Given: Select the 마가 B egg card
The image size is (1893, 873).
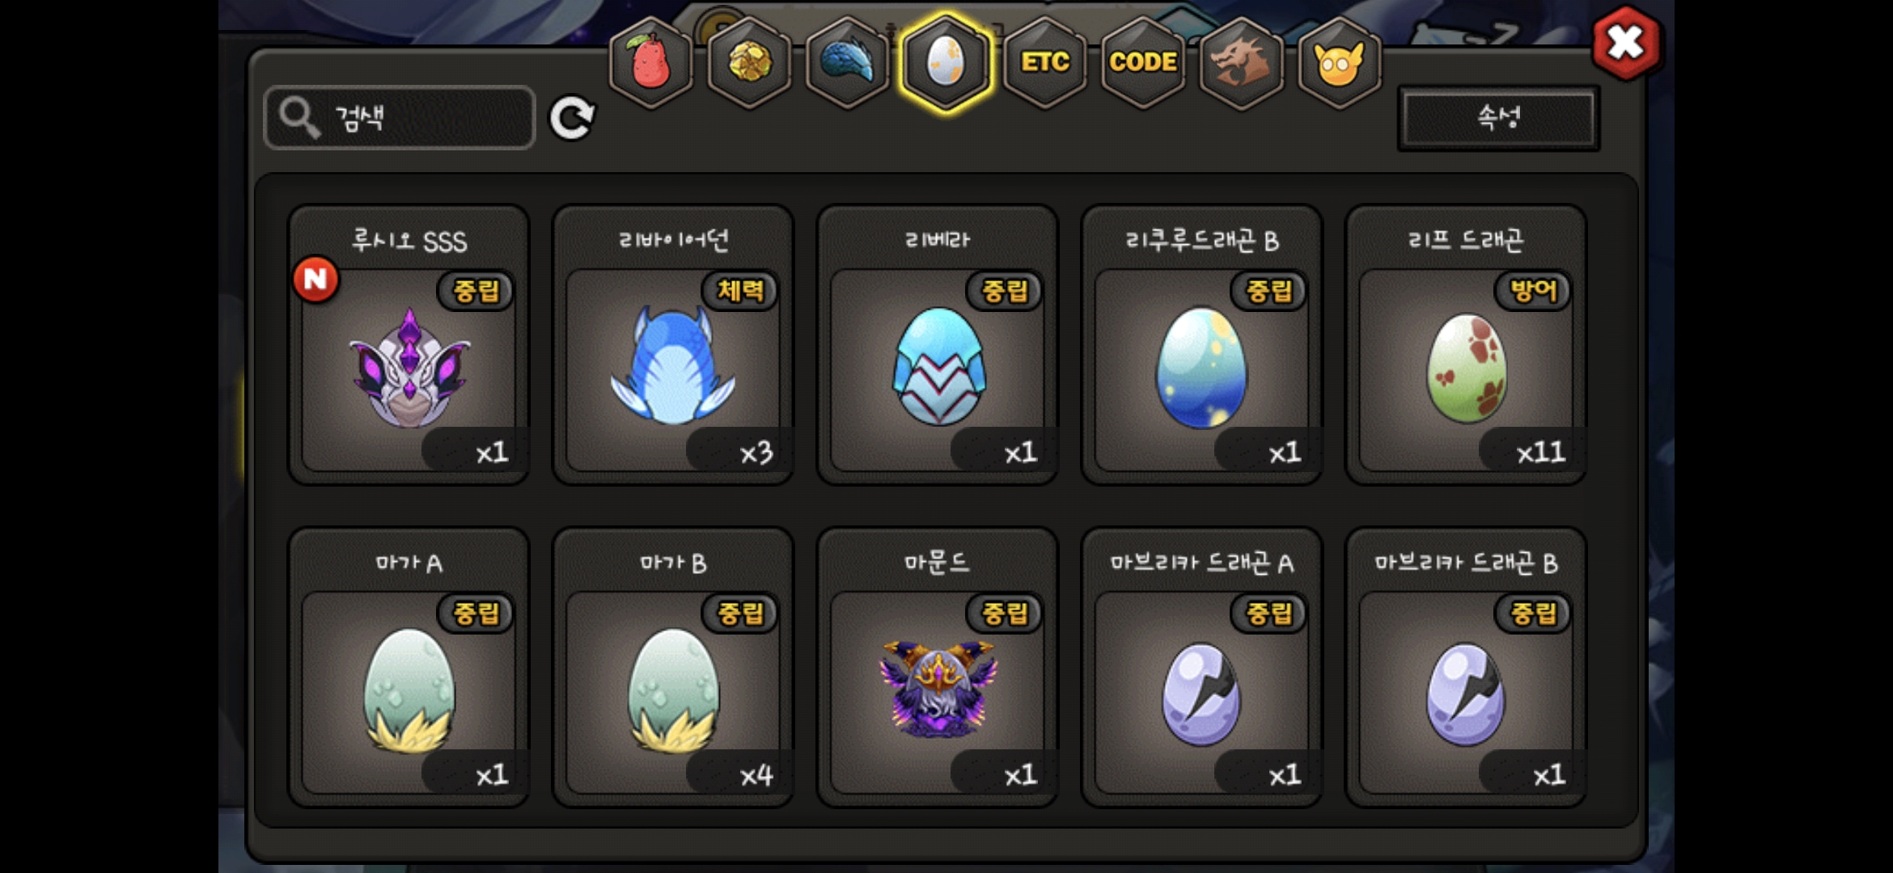Looking at the screenshot, I should click(x=673, y=668).
